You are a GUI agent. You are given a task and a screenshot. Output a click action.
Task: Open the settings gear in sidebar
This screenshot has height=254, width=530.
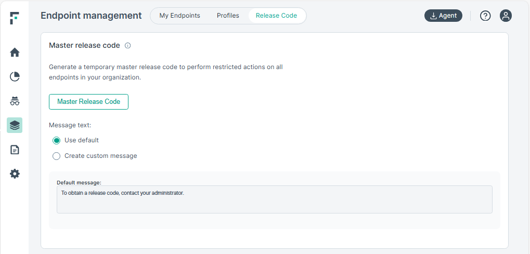click(15, 174)
